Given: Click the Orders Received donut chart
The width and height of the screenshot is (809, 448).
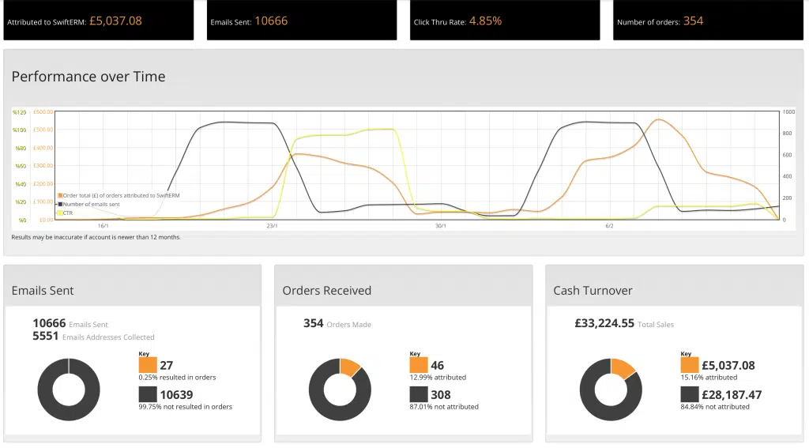Looking at the screenshot, I should (x=340, y=390).
